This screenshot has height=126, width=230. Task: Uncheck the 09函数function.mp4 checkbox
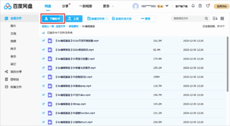43,113
